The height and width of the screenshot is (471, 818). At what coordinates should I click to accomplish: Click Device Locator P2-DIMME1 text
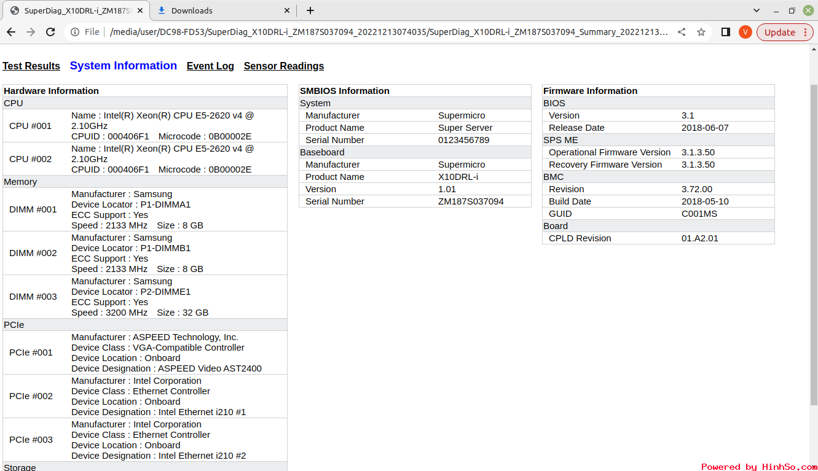(131, 292)
